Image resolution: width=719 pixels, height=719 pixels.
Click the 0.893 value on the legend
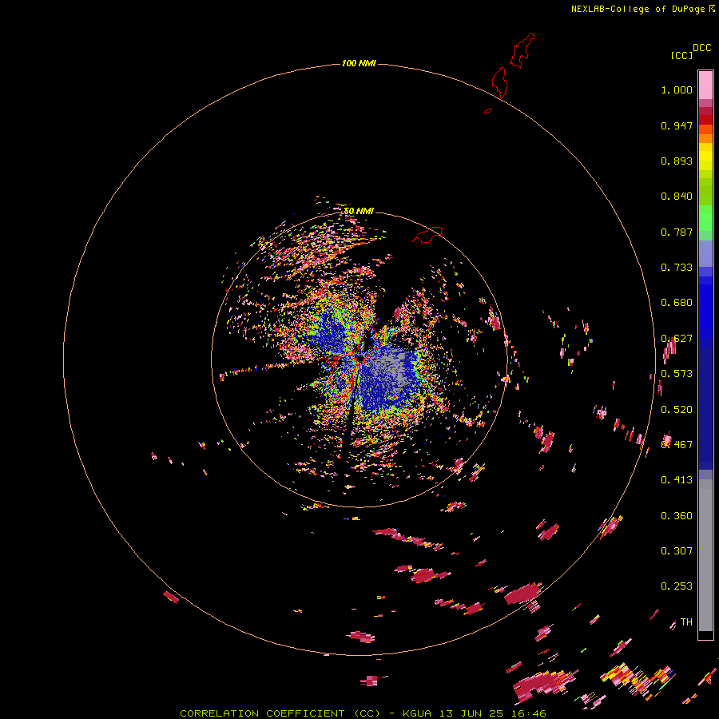[677, 161]
